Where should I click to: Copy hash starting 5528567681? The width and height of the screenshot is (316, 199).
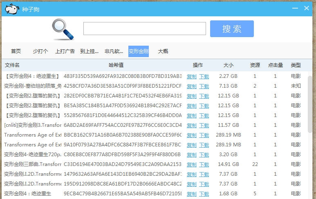192,115
